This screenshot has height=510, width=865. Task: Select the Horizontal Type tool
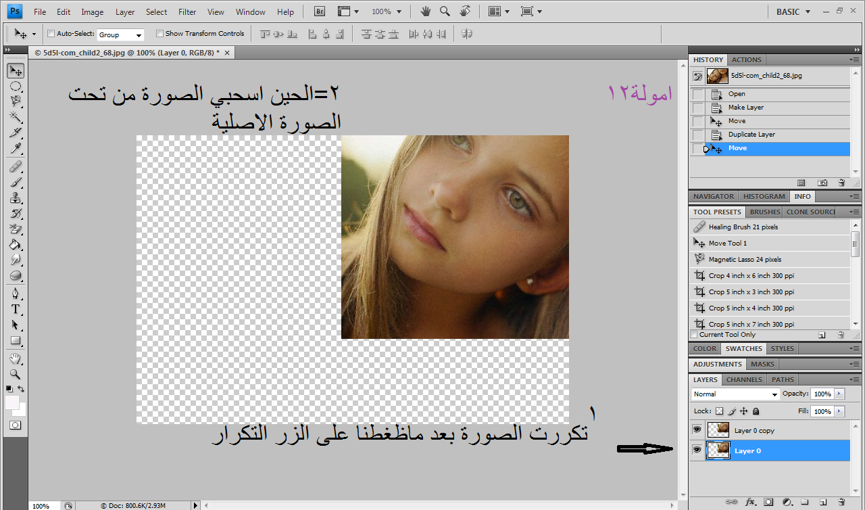click(x=15, y=309)
